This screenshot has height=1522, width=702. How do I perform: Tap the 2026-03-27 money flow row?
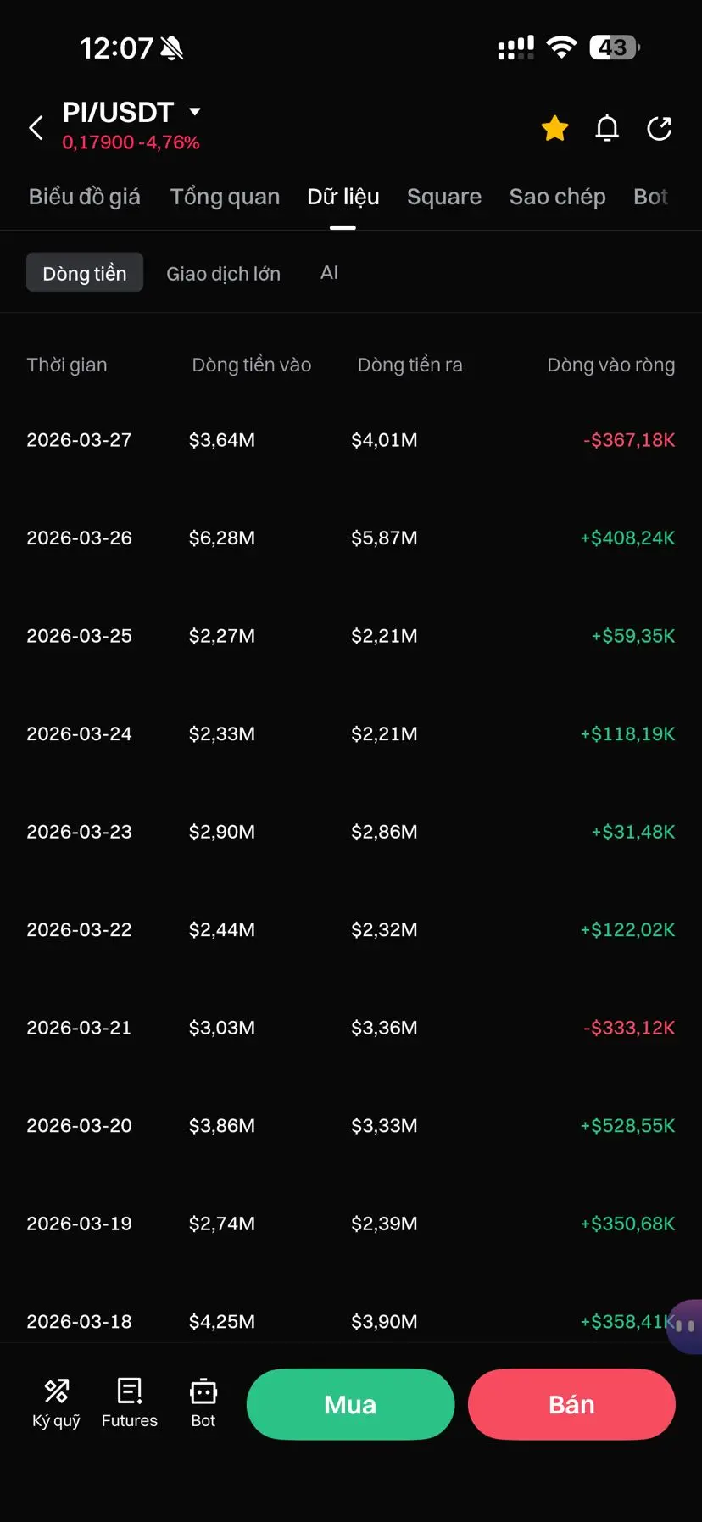[x=350, y=440]
